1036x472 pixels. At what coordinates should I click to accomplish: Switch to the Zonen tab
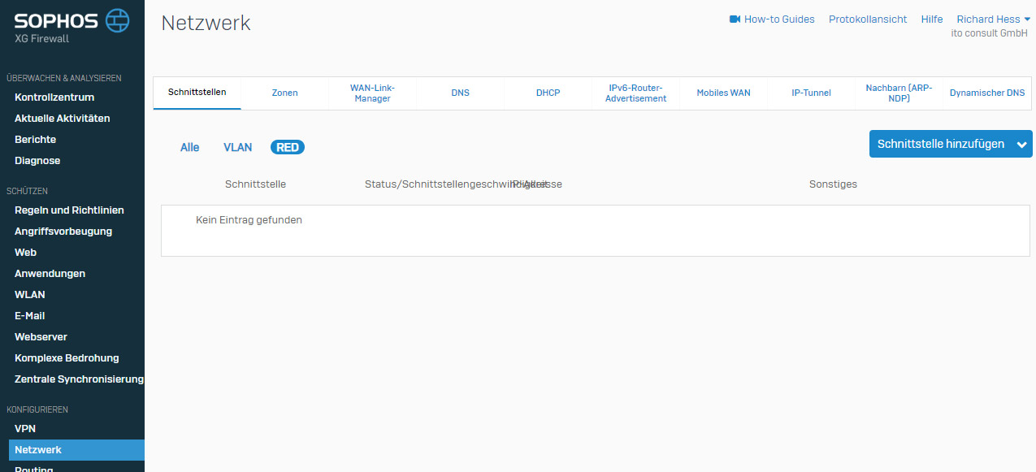[x=284, y=93]
